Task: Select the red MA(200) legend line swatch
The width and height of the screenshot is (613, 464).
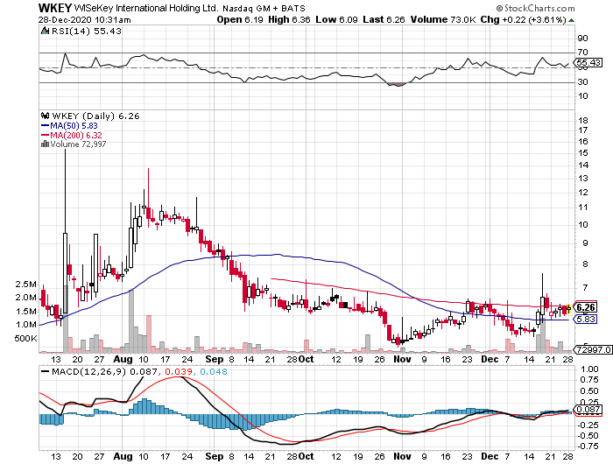Action: point(46,135)
